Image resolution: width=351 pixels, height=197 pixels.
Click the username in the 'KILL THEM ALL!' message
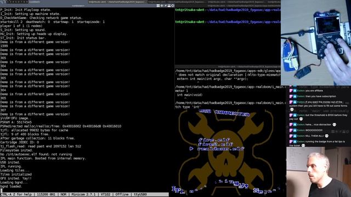pos(301,136)
